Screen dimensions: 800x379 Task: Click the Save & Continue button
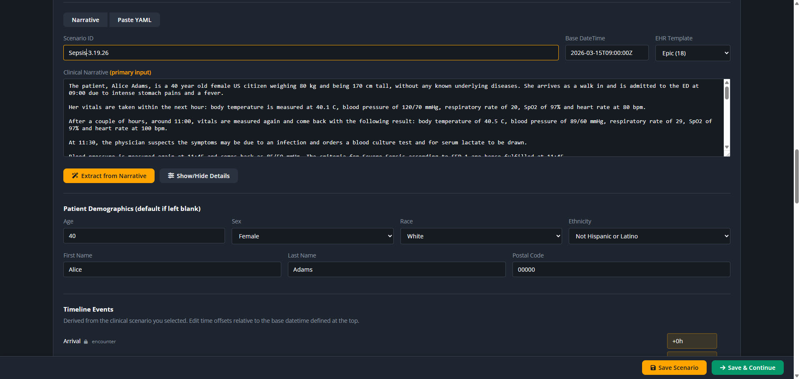(747, 368)
